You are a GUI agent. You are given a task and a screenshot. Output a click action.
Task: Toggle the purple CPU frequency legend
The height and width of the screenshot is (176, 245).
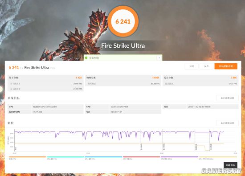pos(180,158)
